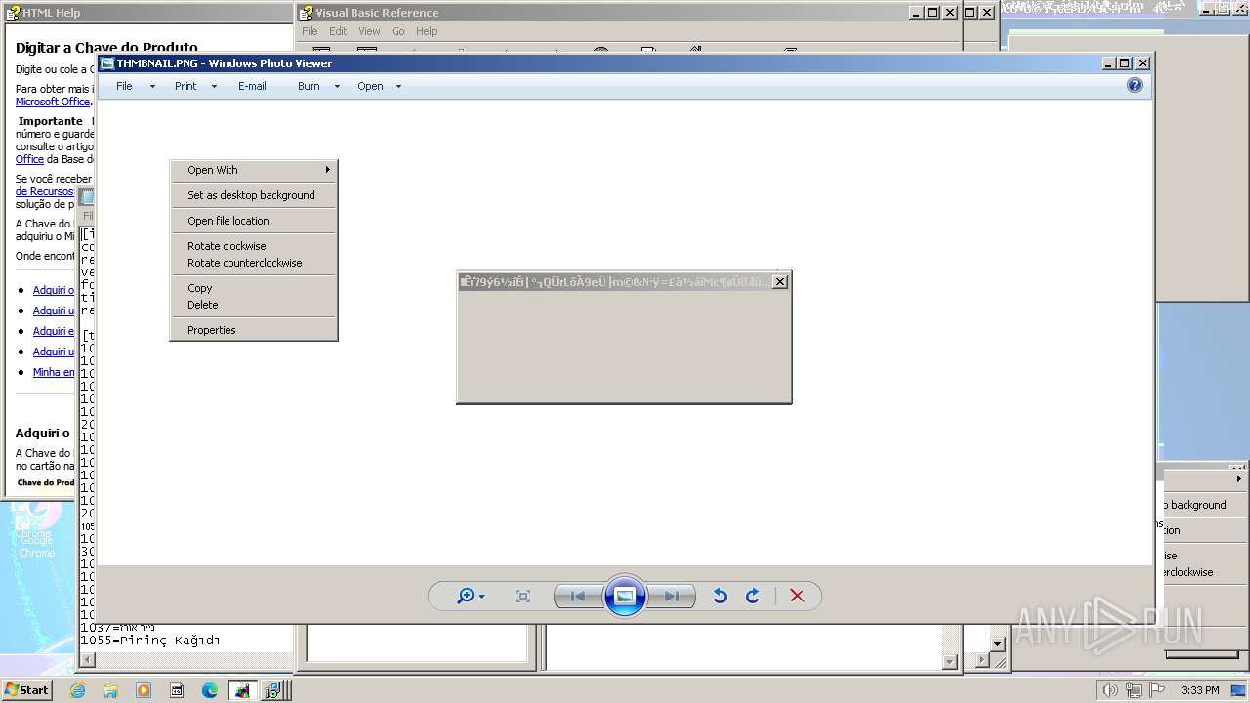Rotate the image counterclockwise using the toolbar arrow
This screenshot has height=703, width=1250.
(720, 596)
